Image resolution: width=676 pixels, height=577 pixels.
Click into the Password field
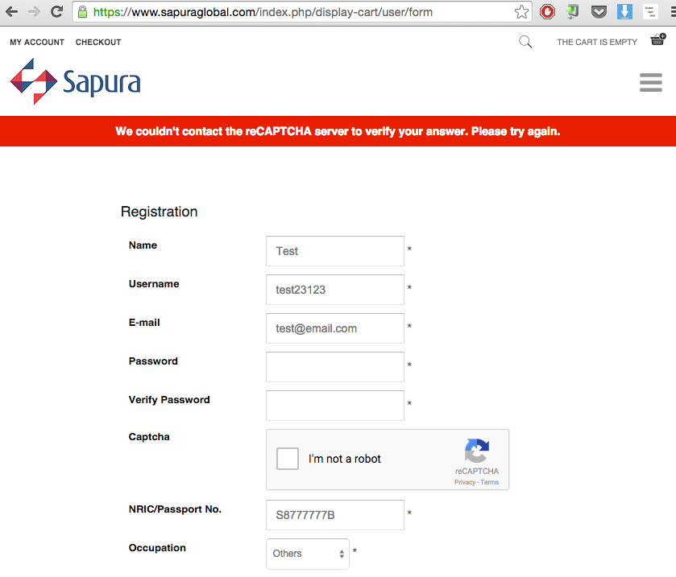[335, 367]
